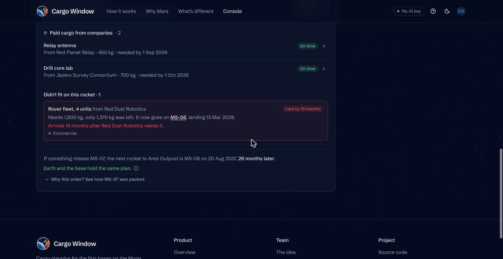Screen dimensions: 503x259
Task: Remove the Relay antenna cargo item
Action: [x=324, y=46]
